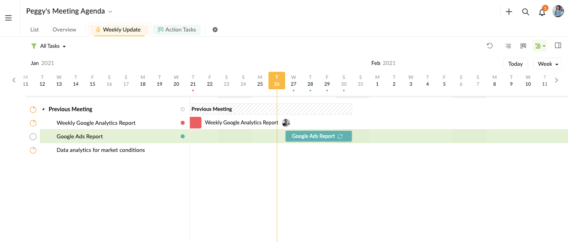The width and height of the screenshot is (568, 242).
Task: Click red priority dot of Weekly Google Analytics Report
Action: tap(183, 123)
